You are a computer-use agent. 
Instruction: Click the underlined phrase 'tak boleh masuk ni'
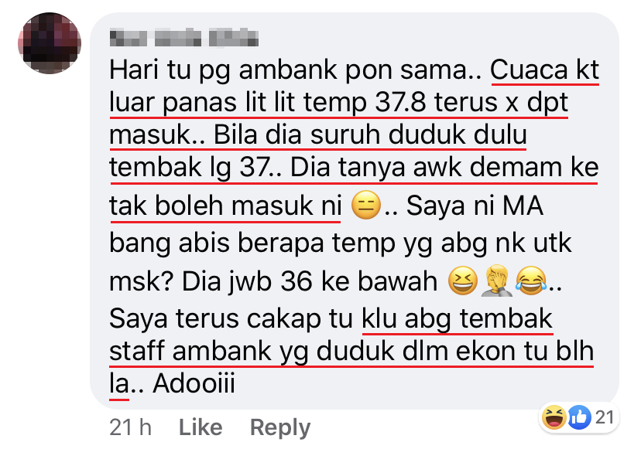pos(225,206)
